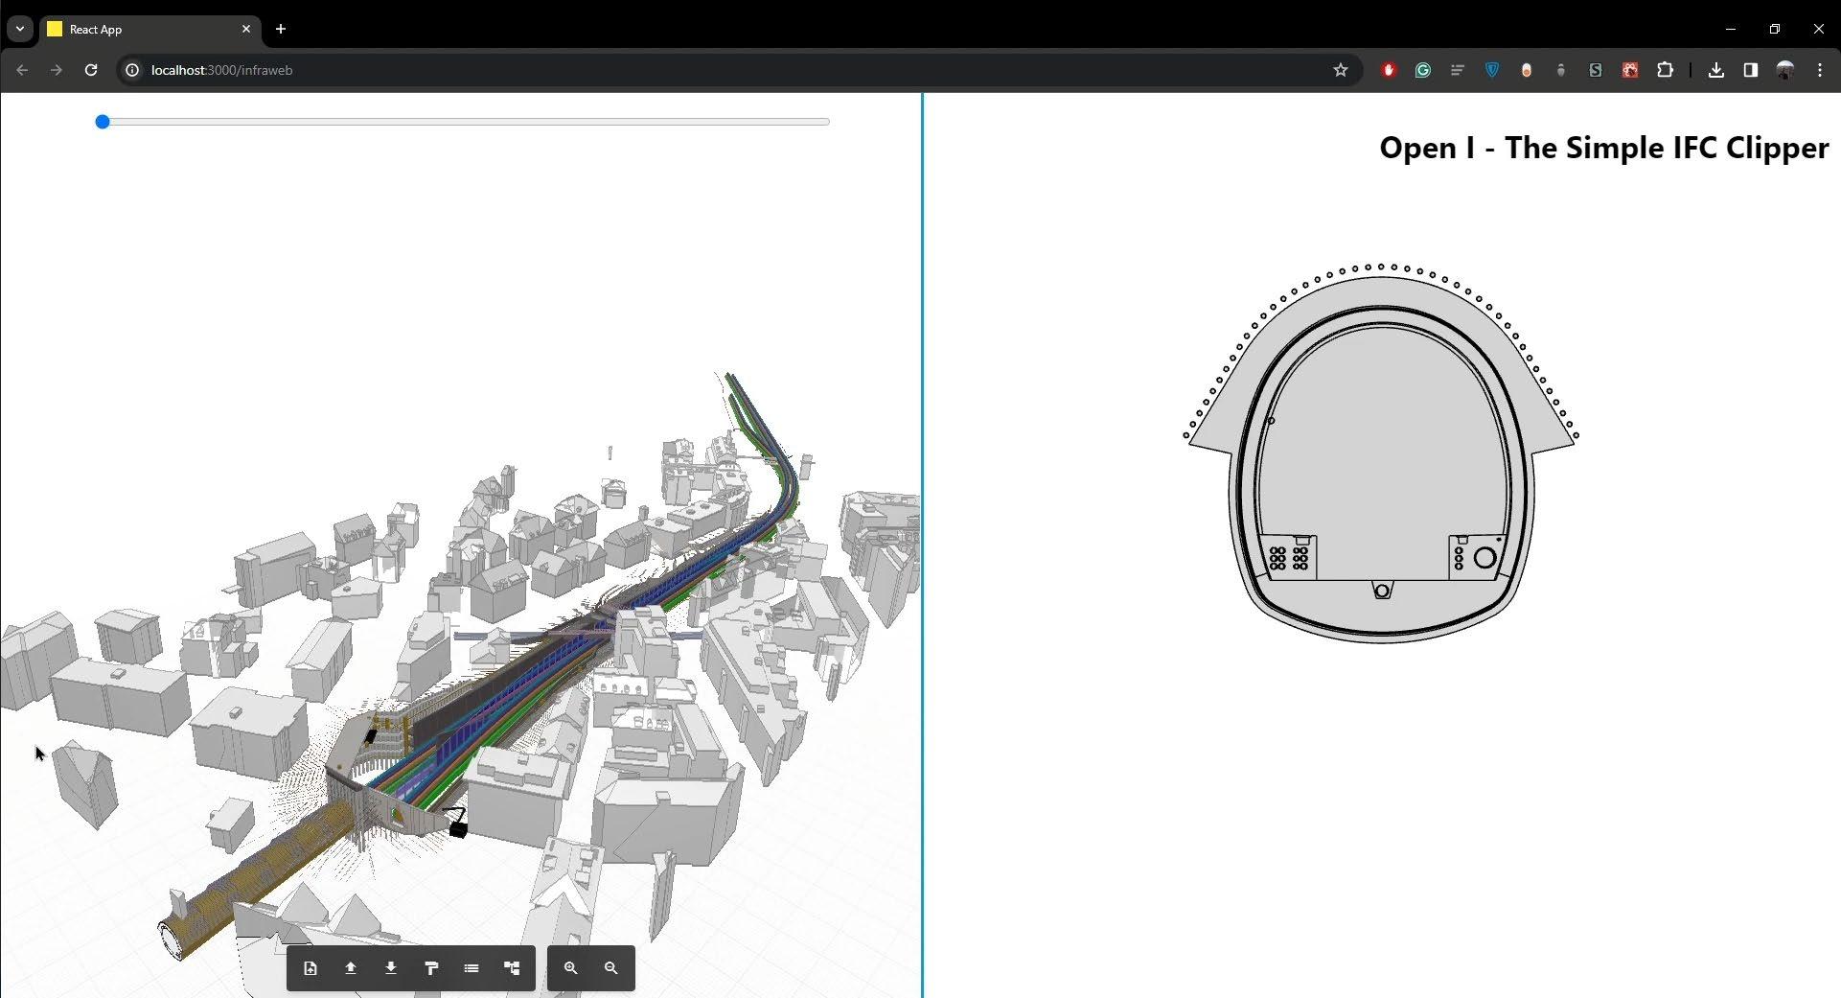Close the React App tab
This screenshot has width=1841, height=998.
coord(246,29)
